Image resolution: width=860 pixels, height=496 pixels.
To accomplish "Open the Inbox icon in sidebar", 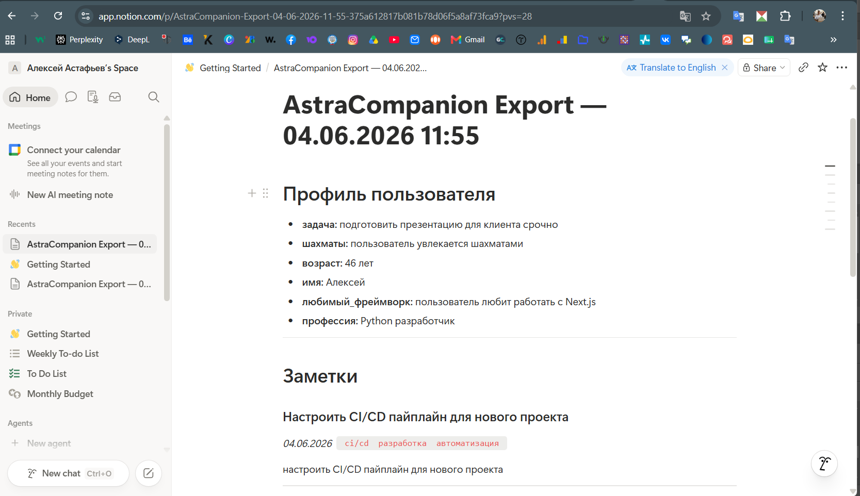I will point(115,97).
